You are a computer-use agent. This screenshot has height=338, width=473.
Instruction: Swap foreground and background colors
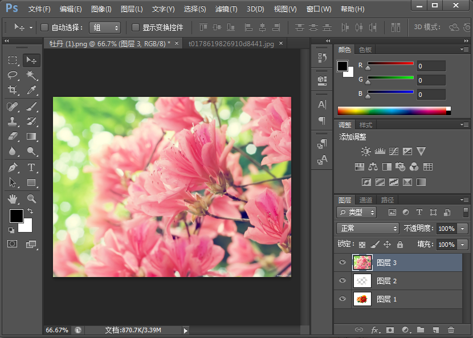[x=30, y=211]
